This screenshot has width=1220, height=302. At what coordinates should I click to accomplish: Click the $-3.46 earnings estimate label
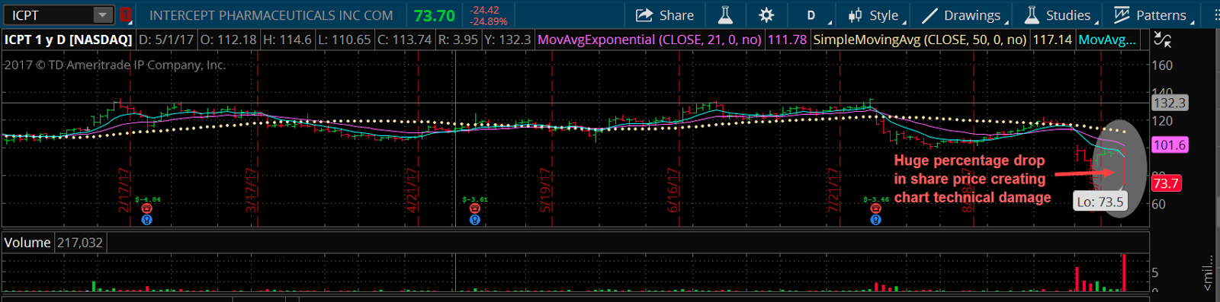(876, 200)
